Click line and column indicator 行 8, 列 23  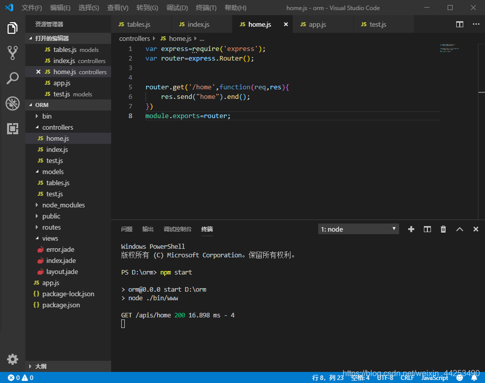click(x=328, y=377)
